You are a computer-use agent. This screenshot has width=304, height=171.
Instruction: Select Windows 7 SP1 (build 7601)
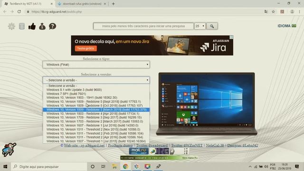[x=96, y=94]
